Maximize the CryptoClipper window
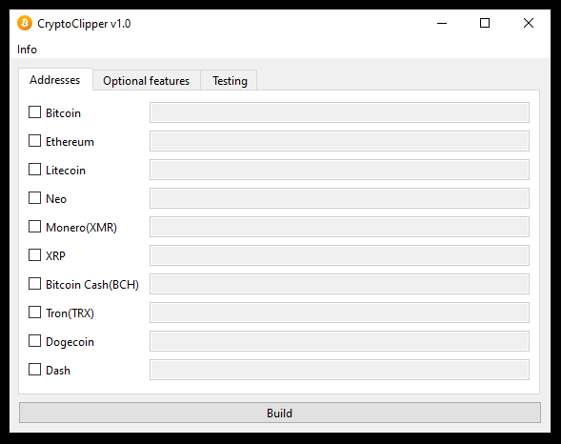The image size is (561, 444). 485,23
